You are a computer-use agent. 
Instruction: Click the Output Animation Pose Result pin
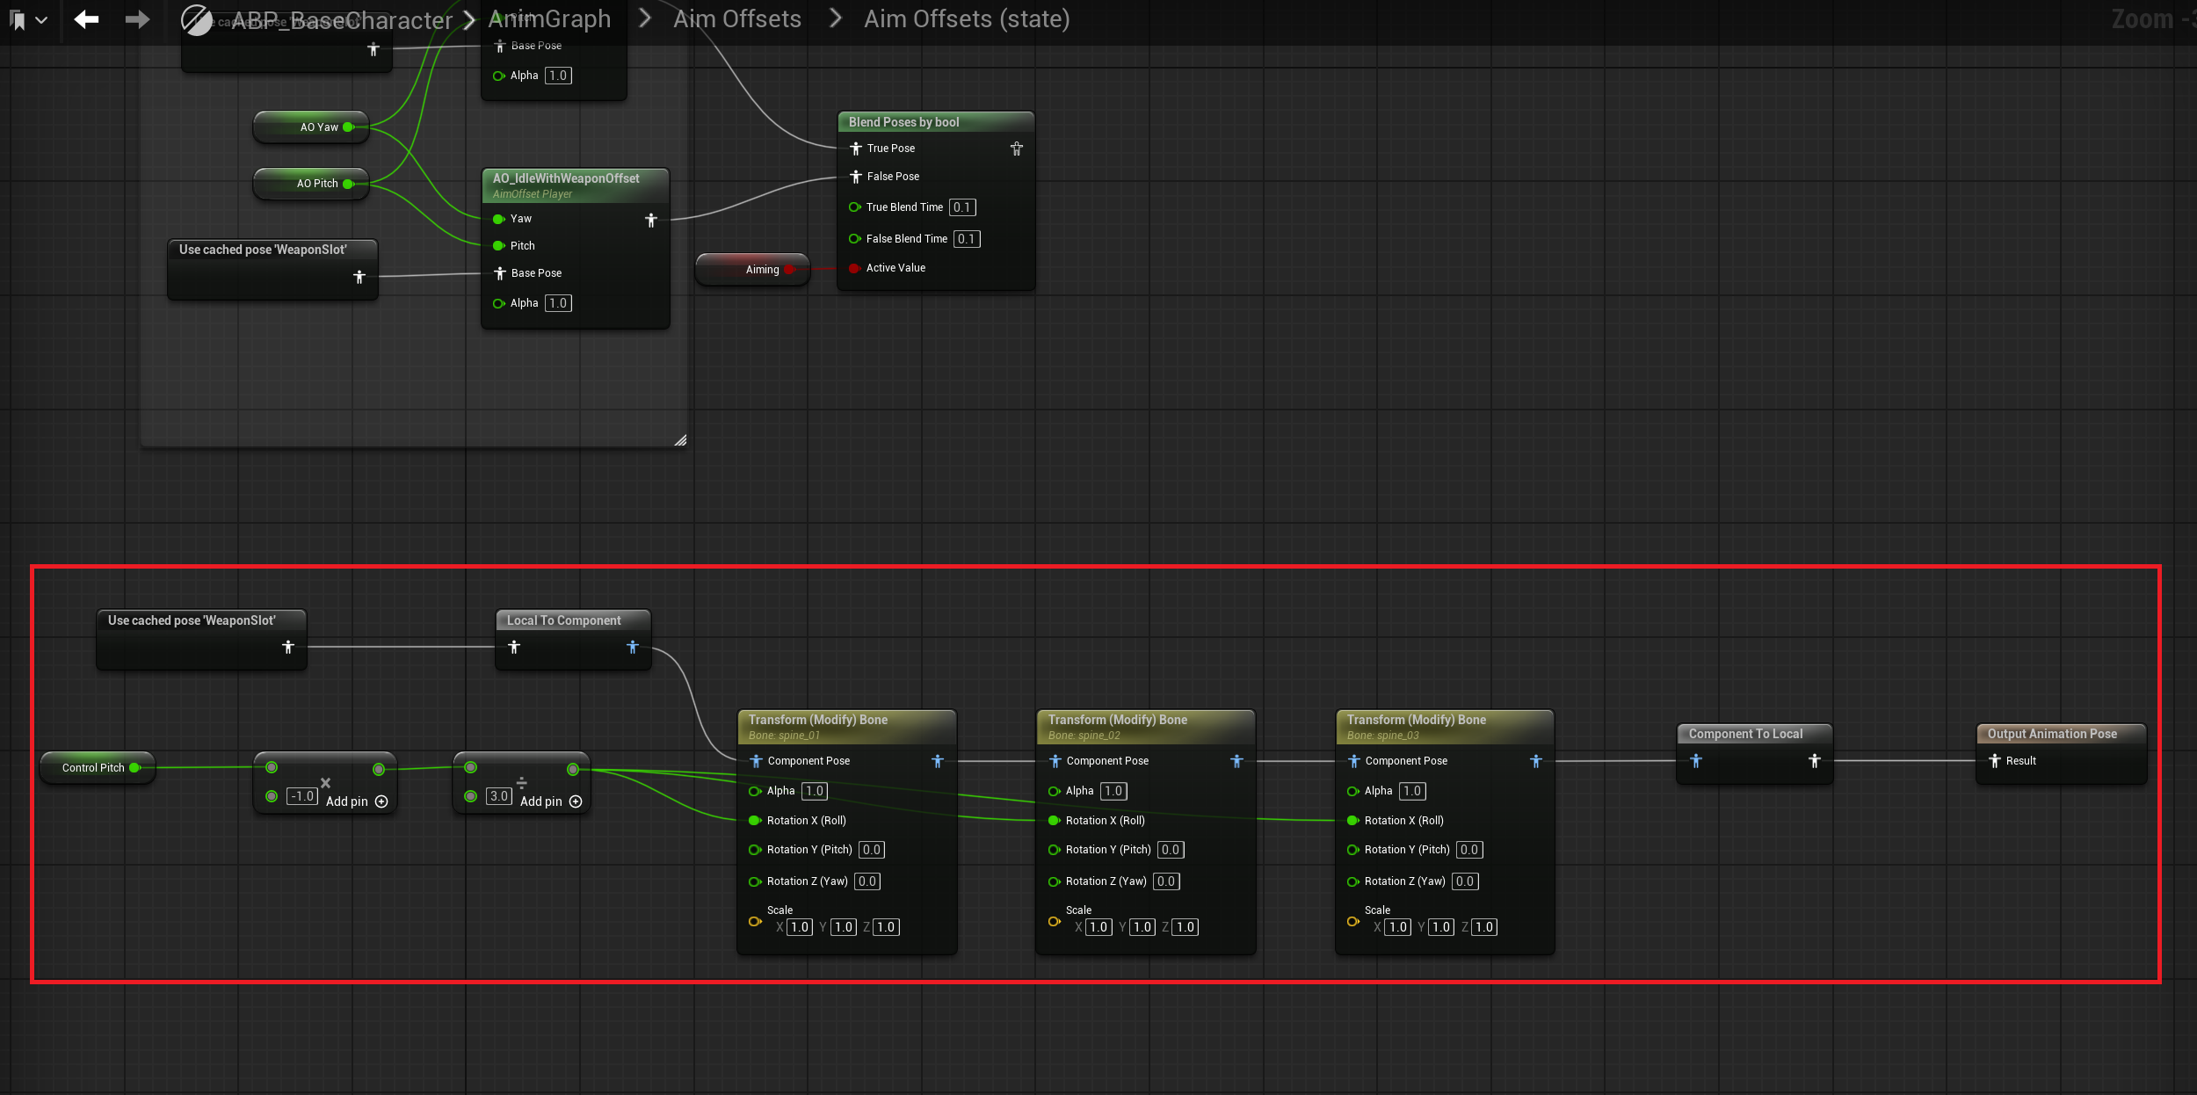coord(1995,761)
